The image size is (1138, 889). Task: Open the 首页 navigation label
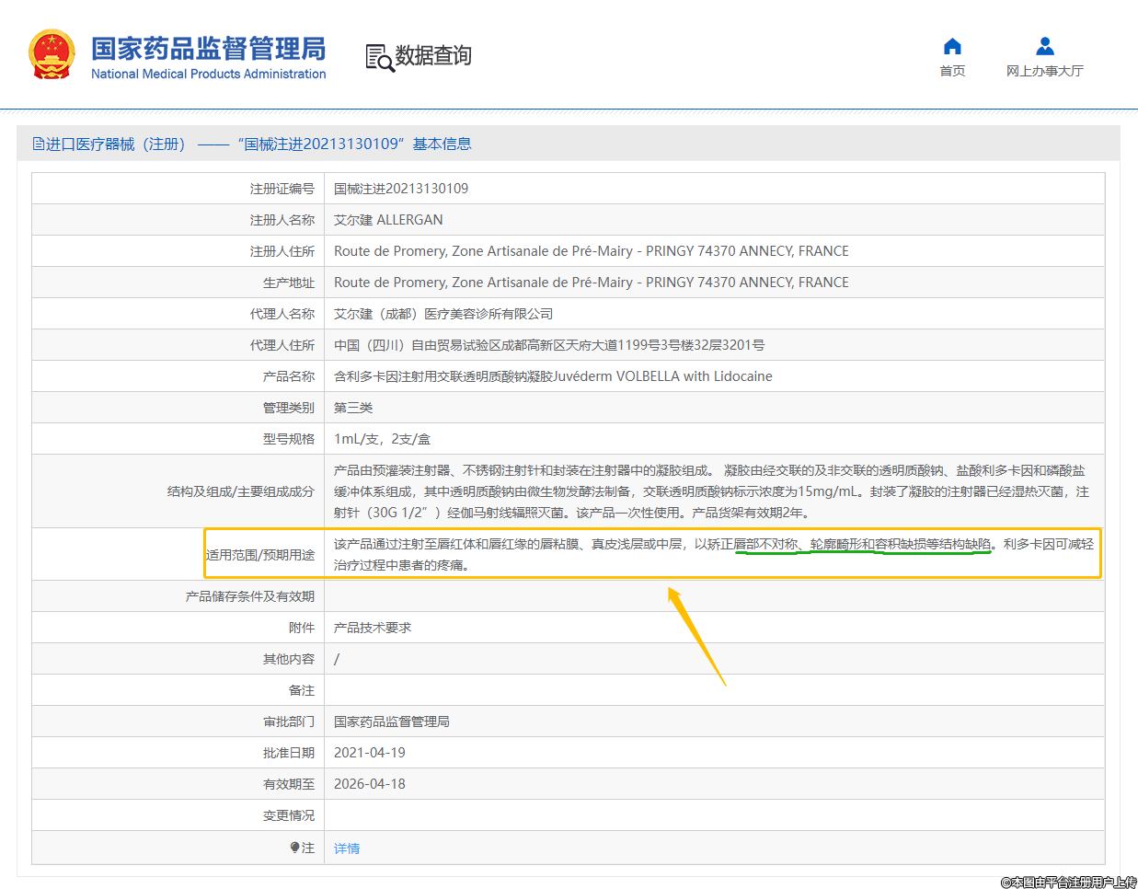[x=952, y=71]
